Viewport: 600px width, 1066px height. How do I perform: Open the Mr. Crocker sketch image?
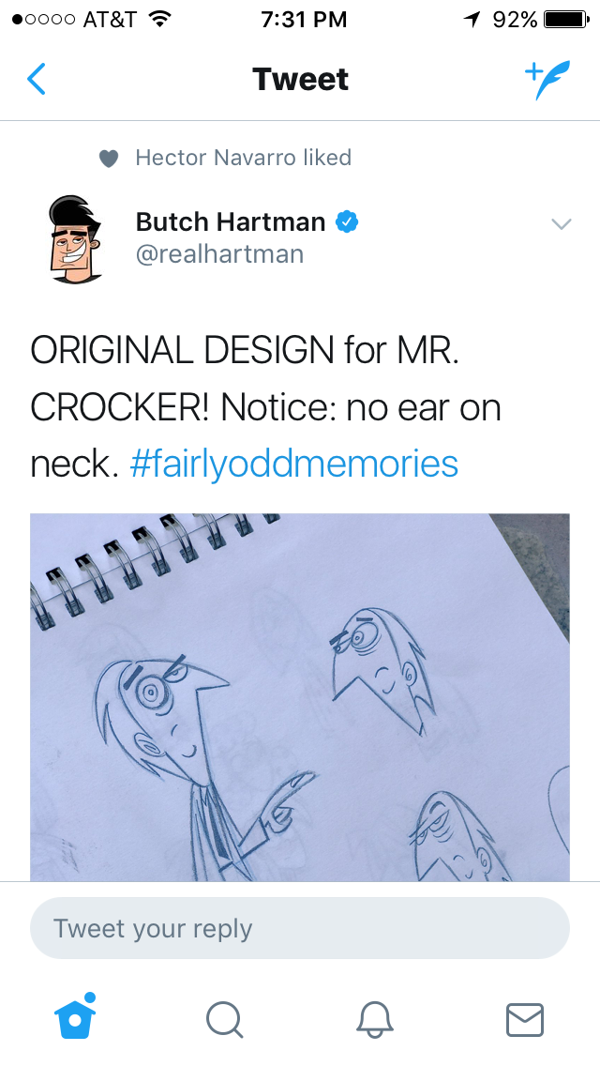click(300, 697)
